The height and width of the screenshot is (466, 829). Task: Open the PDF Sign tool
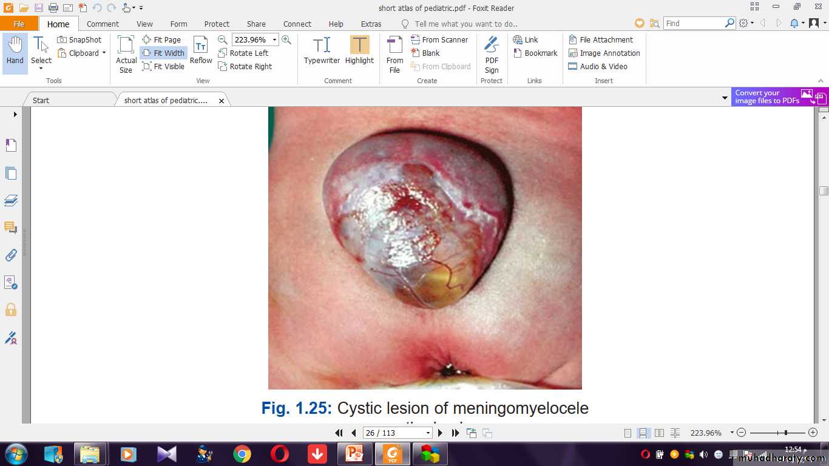click(x=492, y=55)
